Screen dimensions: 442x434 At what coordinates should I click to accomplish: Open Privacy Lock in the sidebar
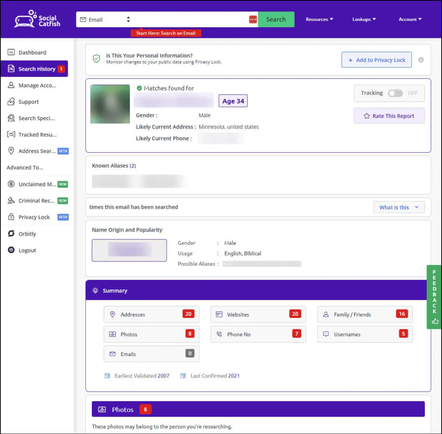(x=35, y=217)
